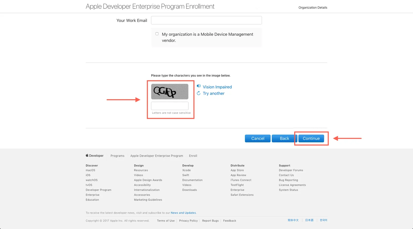Screen dimensions: 413x229
Task: Open the Vision Impaired link
Action: 217,87
